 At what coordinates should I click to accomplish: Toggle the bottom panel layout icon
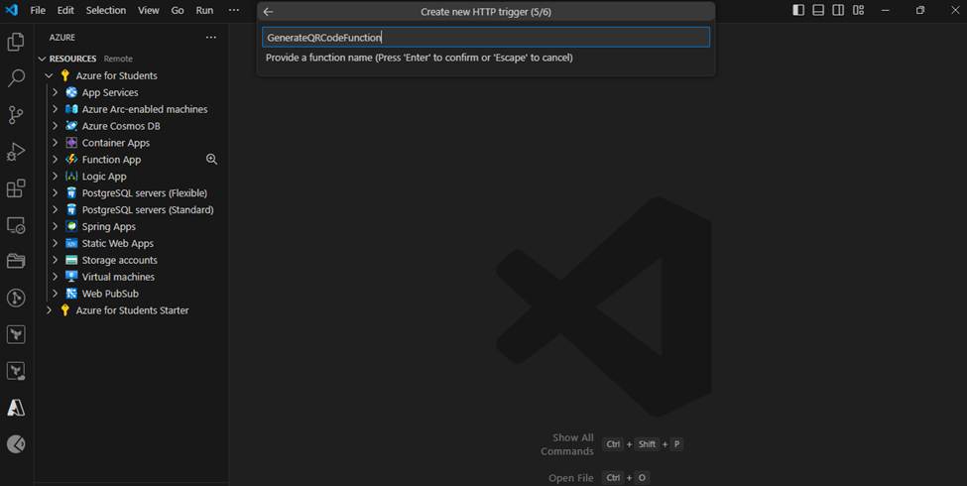[x=818, y=10]
